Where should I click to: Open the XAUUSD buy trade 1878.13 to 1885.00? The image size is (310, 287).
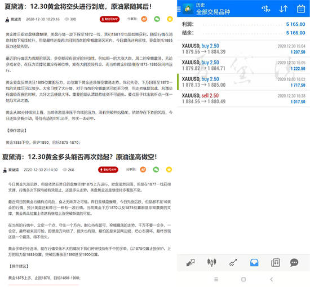click(x=243, y=82)
